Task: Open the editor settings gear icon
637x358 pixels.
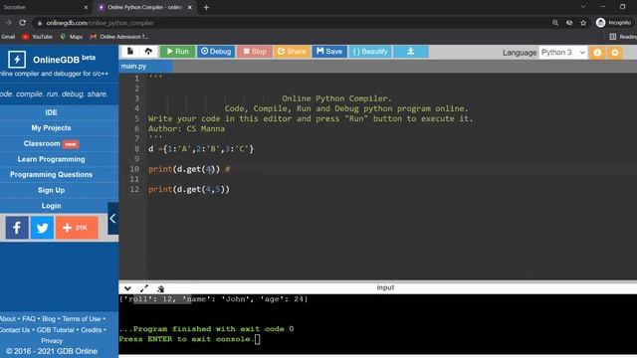Action: (615, 53)
